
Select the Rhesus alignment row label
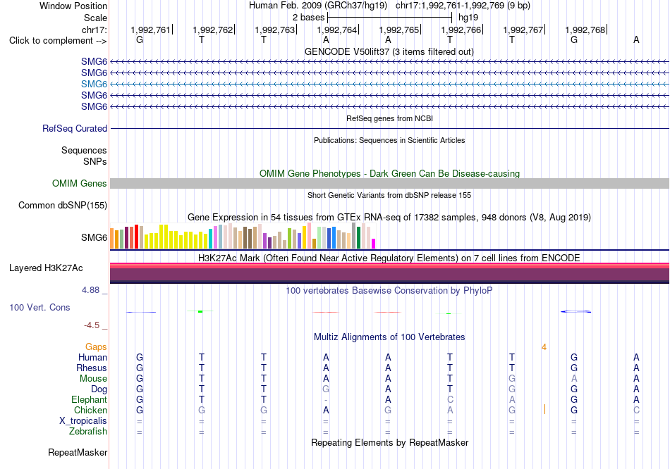click(x=92, y=368)
